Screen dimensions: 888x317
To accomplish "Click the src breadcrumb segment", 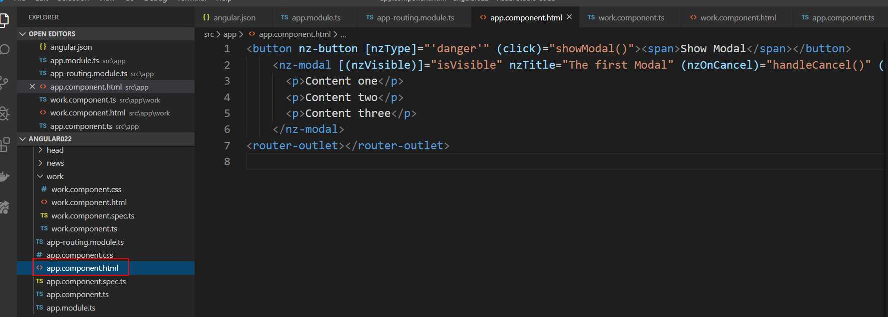I will click(x=209, y=34).
